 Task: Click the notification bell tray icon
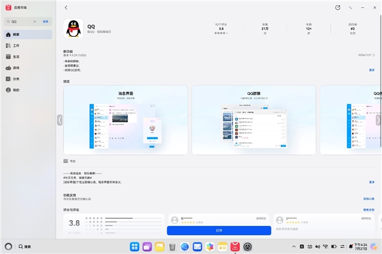click(x=351, y=246)
